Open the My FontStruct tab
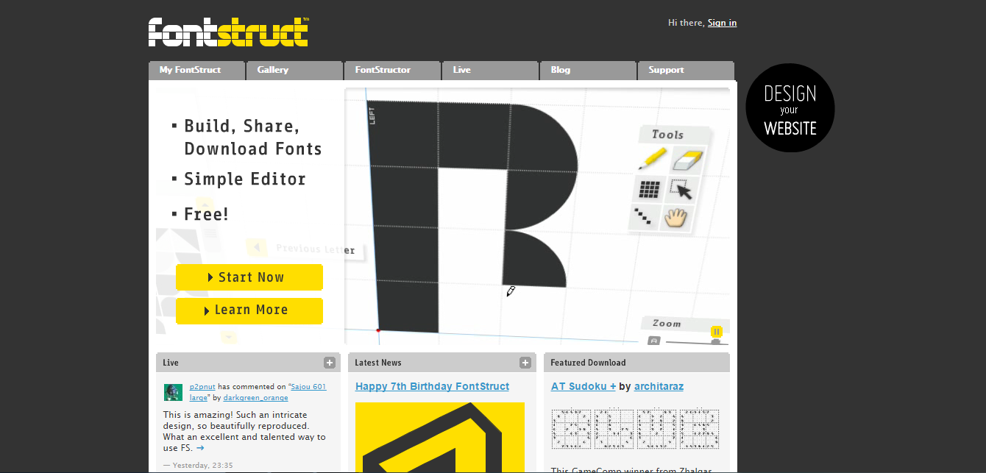This screenshot has width=986, height=473. (196, 70)
